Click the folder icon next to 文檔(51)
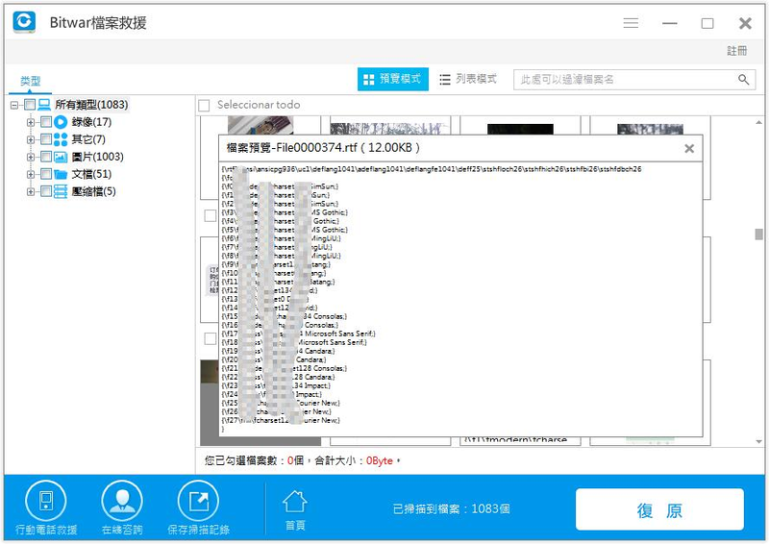This screenshot has width=769, height=544. [61, 174]
